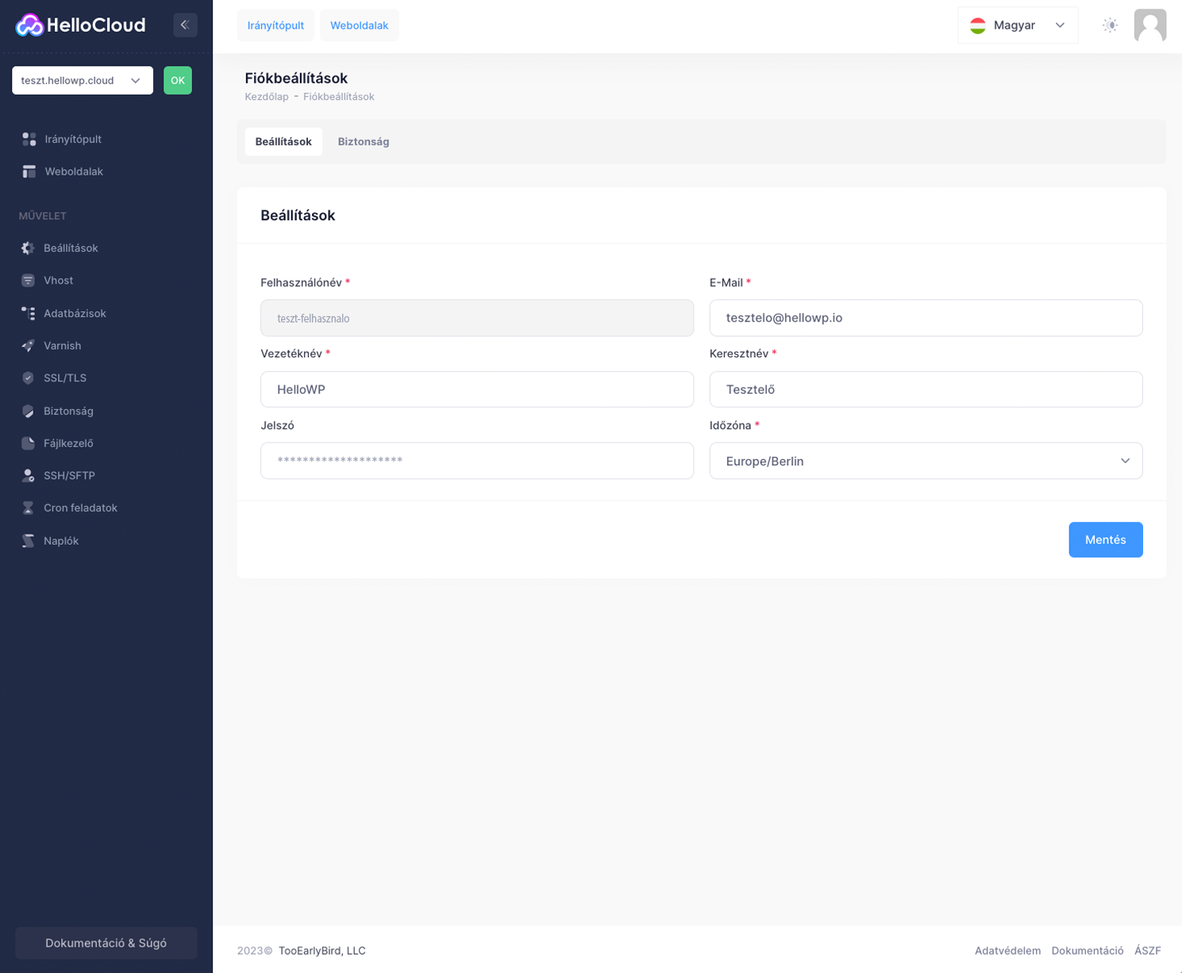1182x973 pixels.
Task: Click the Varnish rocket icon
Action: tap(28, 346)
